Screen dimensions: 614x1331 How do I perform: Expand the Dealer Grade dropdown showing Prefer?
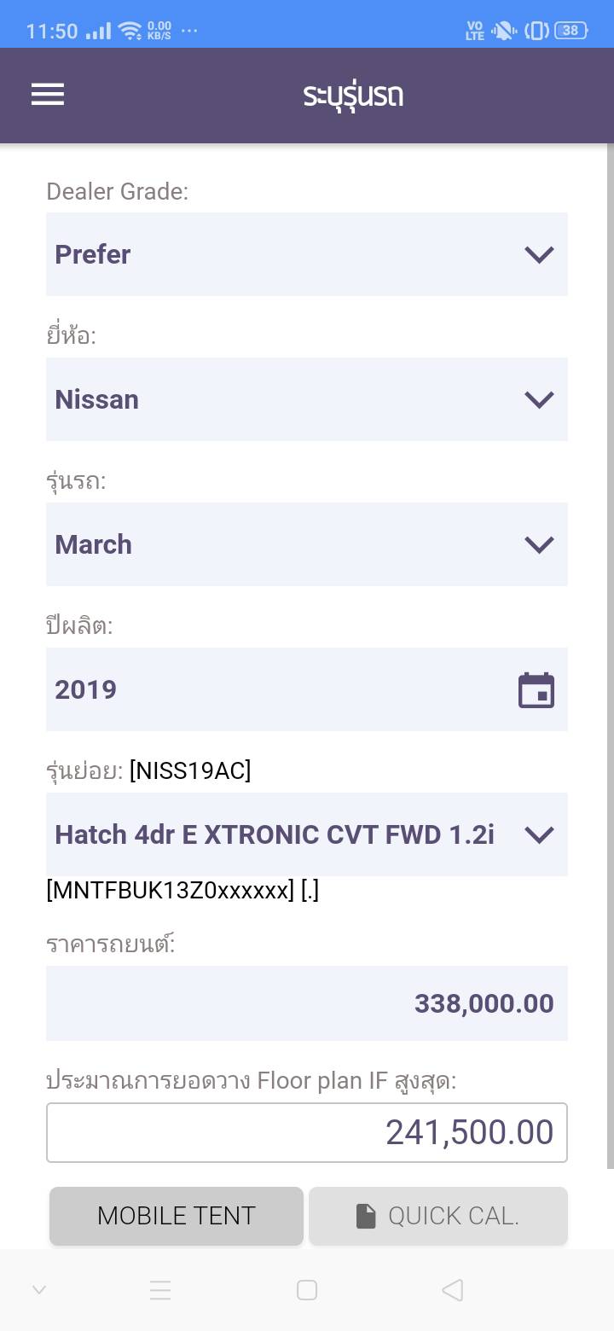(x=306, y=254)
